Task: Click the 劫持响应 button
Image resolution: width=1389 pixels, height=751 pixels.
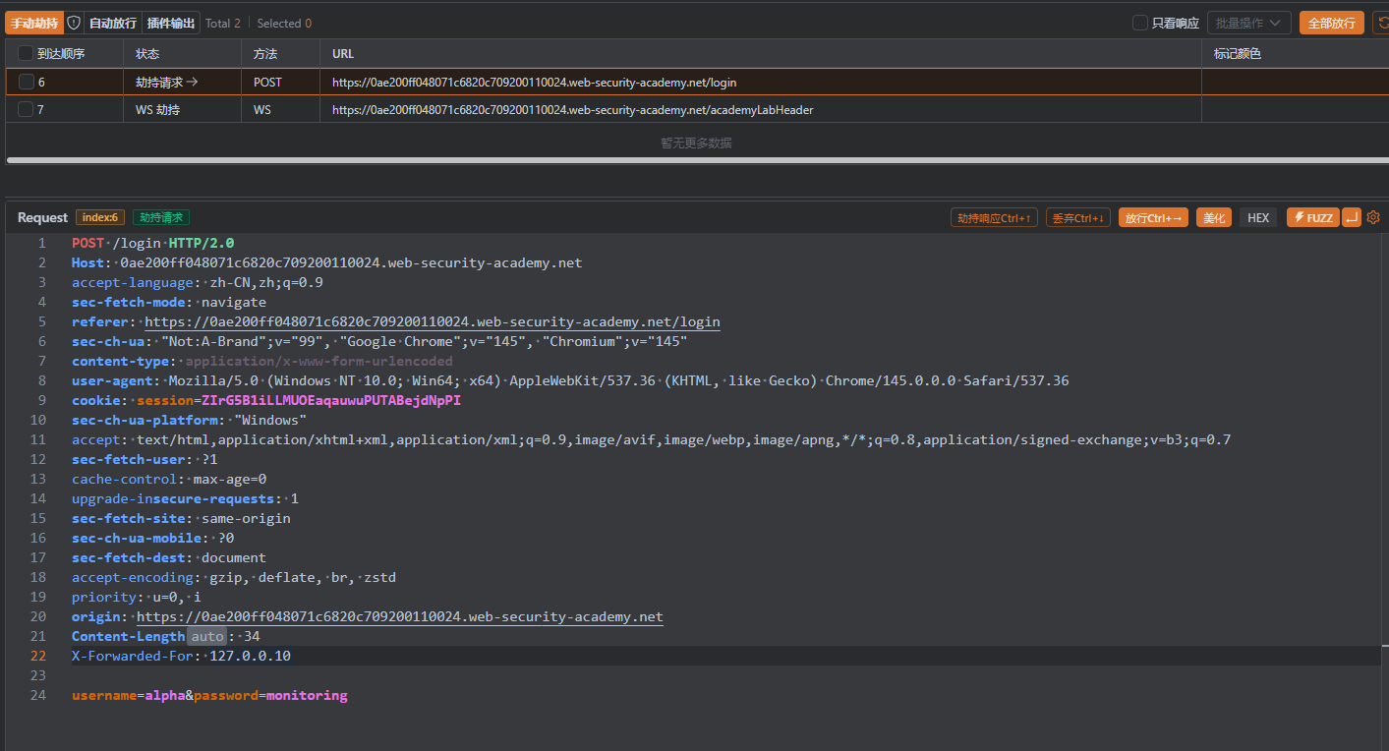Action: (994, 217)
